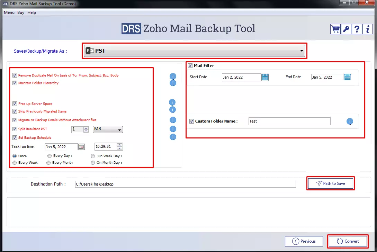Toggle Free up Server Space checkbox
377x252 pixels.
[15, 103]
